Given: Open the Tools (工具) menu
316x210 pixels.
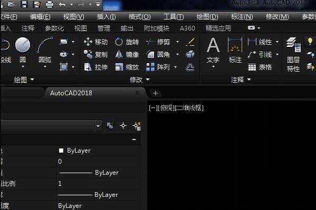Looking at the screenshot, I should [x=174, y=17].
